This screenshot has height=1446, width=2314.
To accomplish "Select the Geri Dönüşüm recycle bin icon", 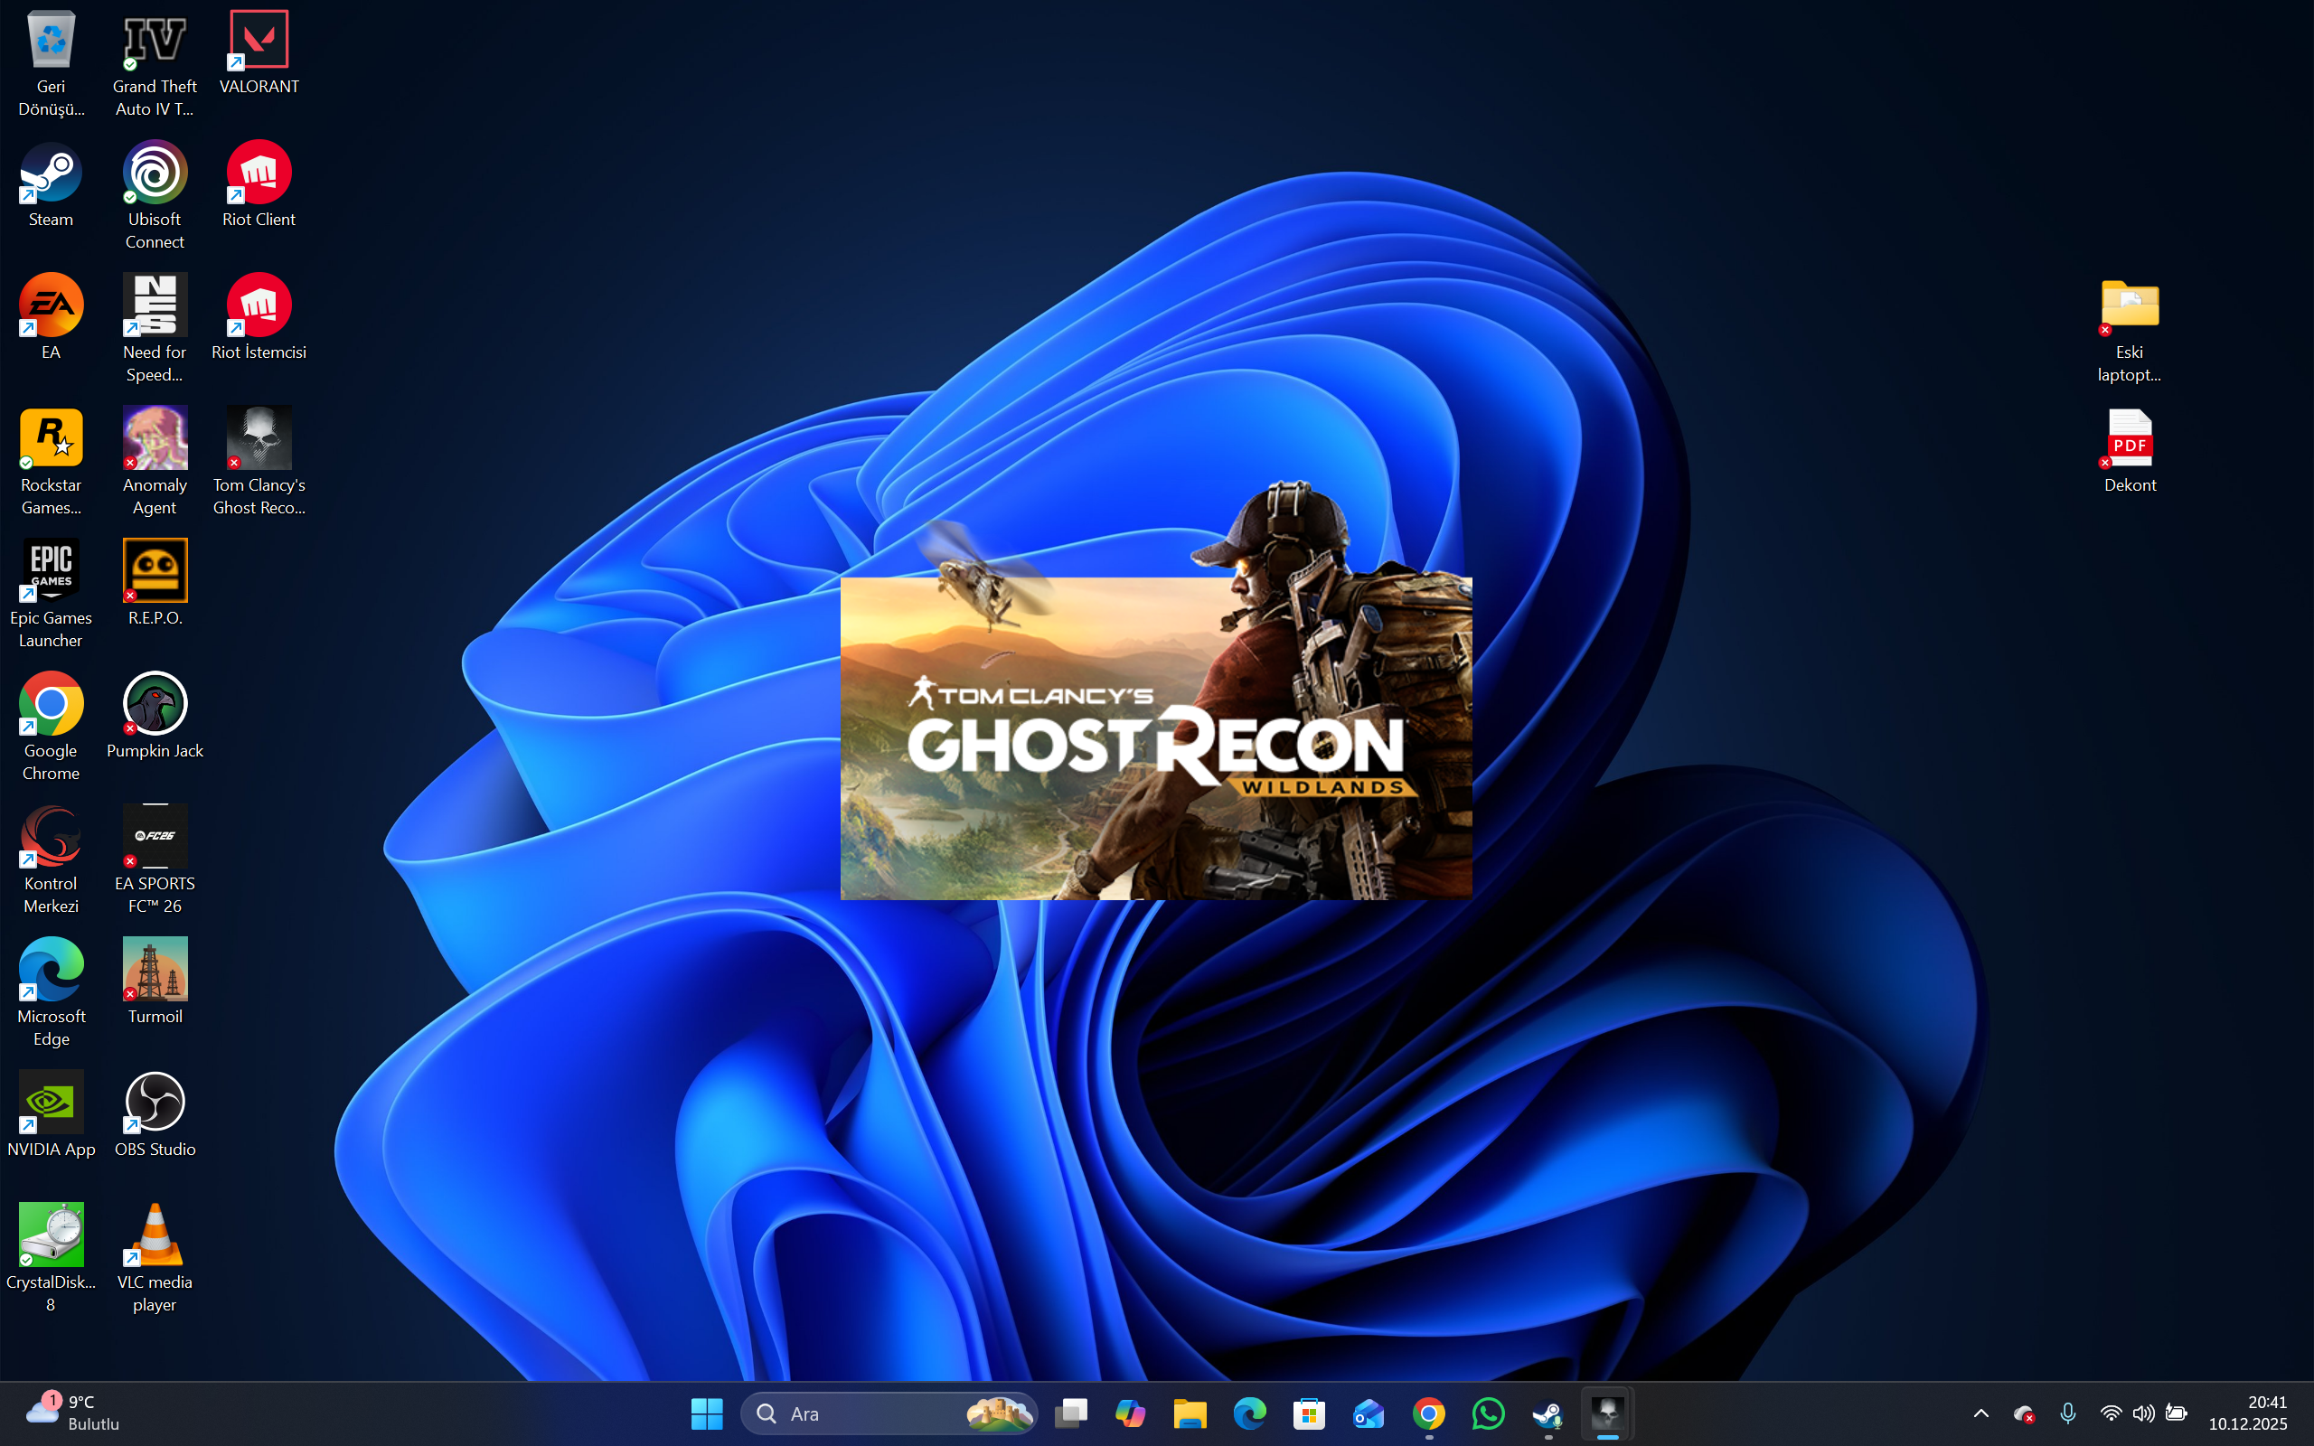I will pos(51,63).
